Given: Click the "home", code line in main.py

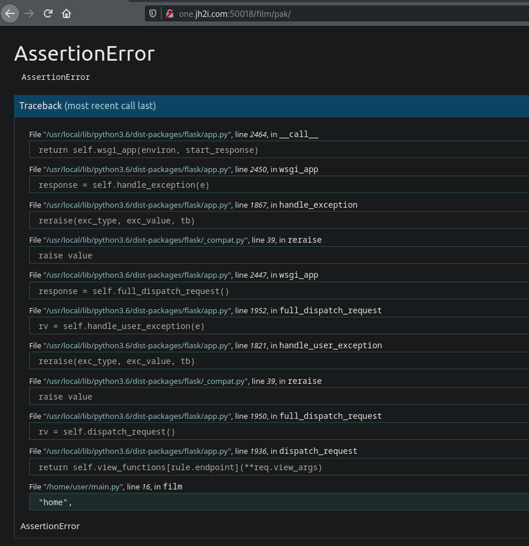Looking at the screenshot, I should tap(55, 502).
